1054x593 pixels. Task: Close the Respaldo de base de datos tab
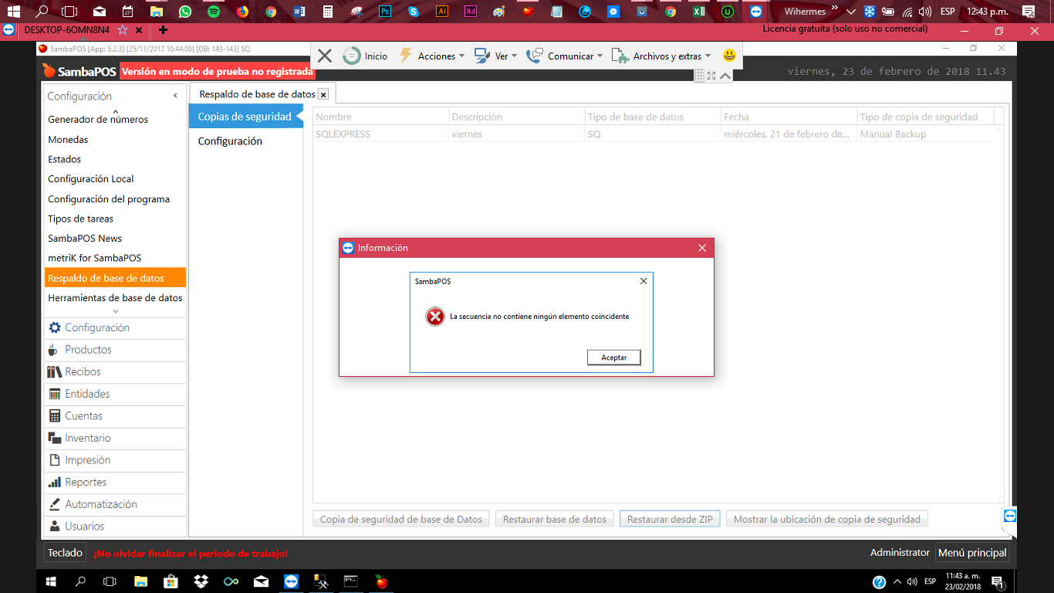tap(323, 94)
